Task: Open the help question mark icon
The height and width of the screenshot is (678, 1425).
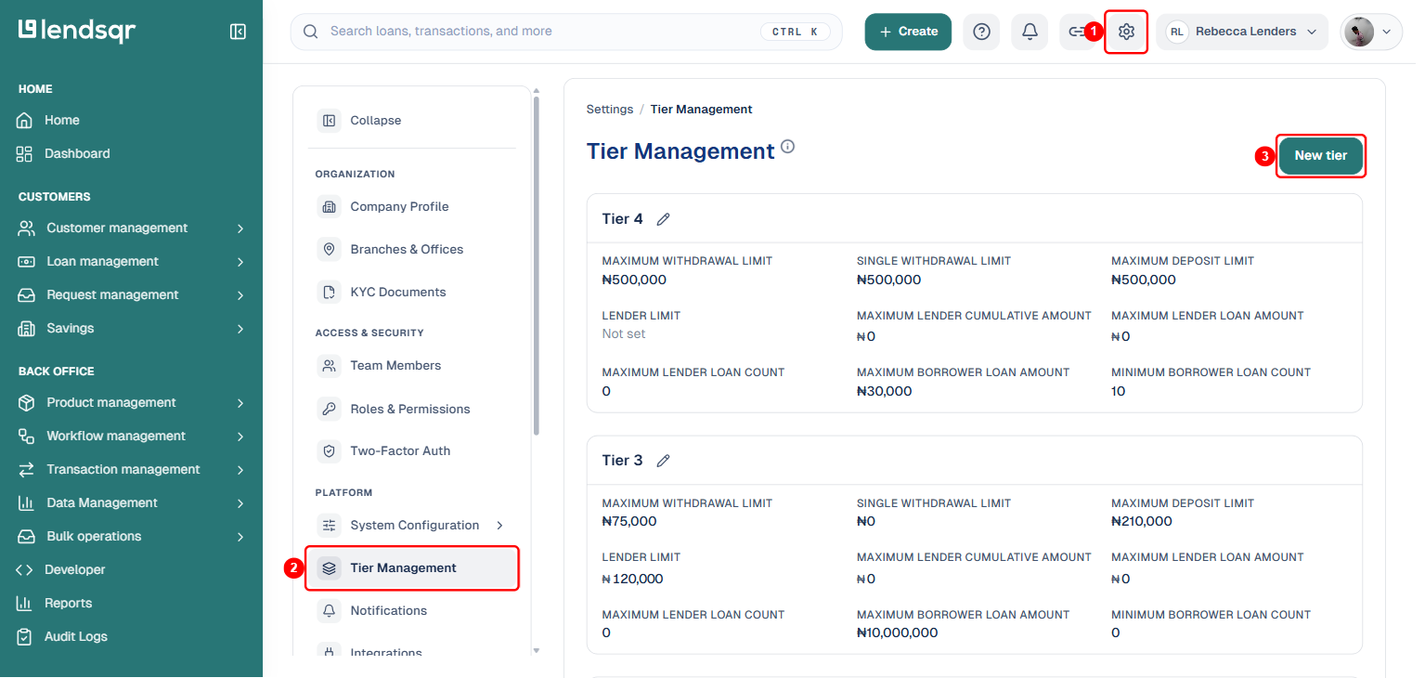Action: (981, 32)
